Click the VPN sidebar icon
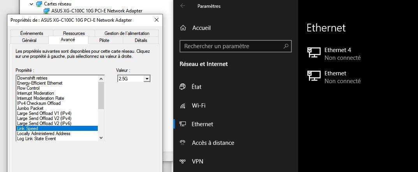418x172 pixels. click(x=183, y=162)
